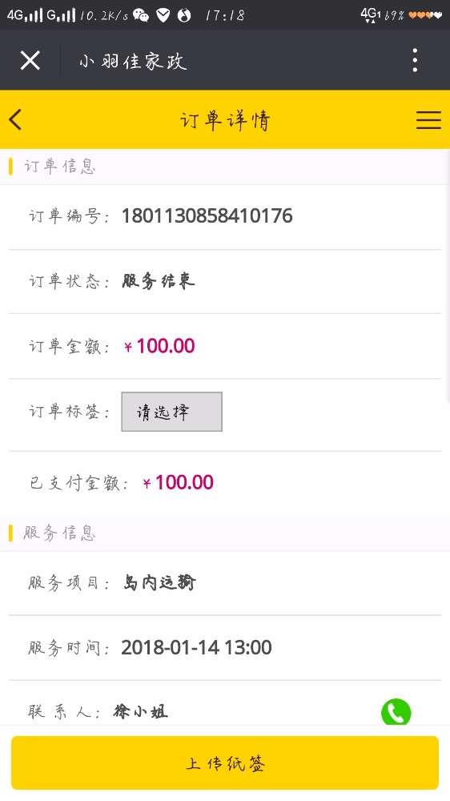Viewport: 450px width, 801px height.
Task: Go back using the left chevron
Action: click(15, 120)
